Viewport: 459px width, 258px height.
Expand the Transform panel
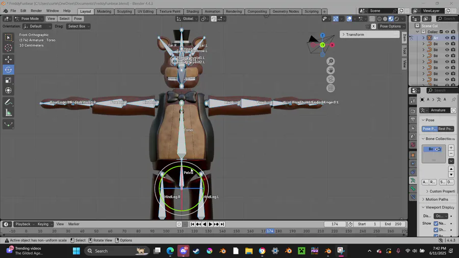point(370,35)
